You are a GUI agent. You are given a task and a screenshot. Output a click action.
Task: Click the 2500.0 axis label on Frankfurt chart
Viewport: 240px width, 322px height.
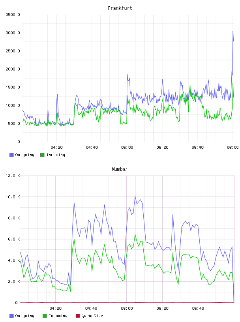pyautogui.click(x=13, y=51)
